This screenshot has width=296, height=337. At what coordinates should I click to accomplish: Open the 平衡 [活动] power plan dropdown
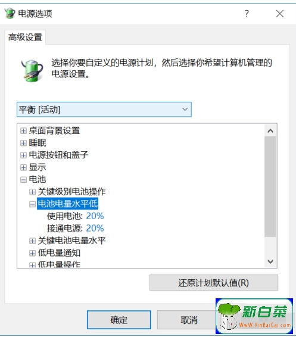click(x=104, y=110)
